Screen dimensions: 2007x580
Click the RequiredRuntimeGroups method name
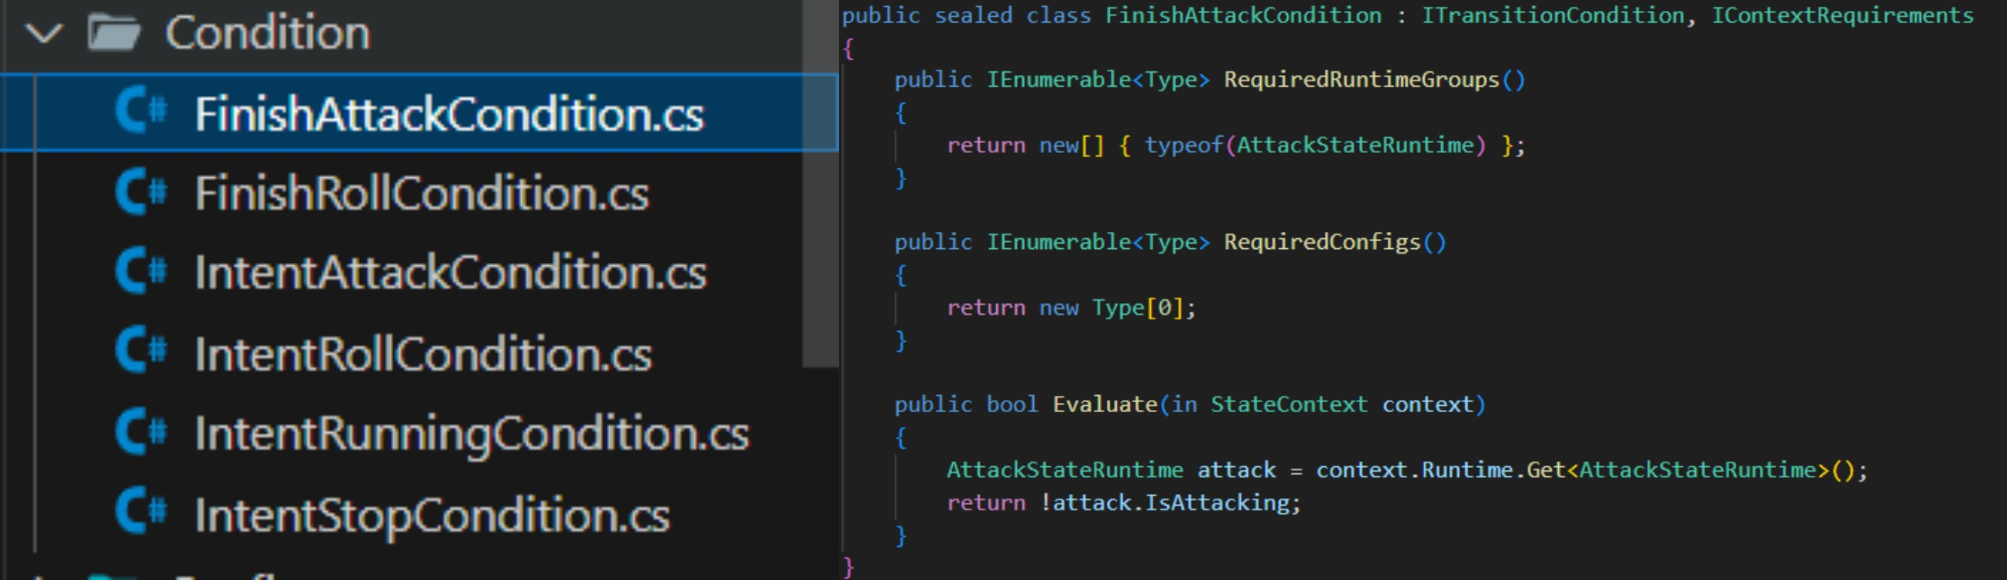tap(1361, 80)
